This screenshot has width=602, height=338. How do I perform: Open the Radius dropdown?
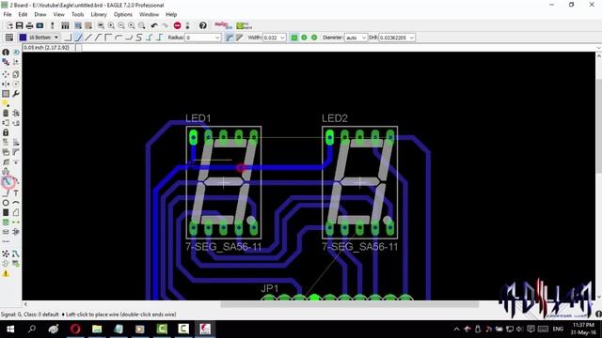tap(217, 38)
